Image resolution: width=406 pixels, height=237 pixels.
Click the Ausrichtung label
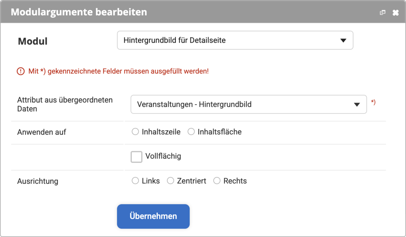point(38,181)
